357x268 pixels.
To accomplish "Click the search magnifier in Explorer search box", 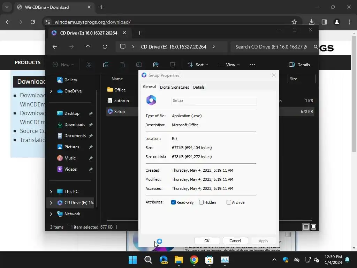I will [x=316, y=47].
